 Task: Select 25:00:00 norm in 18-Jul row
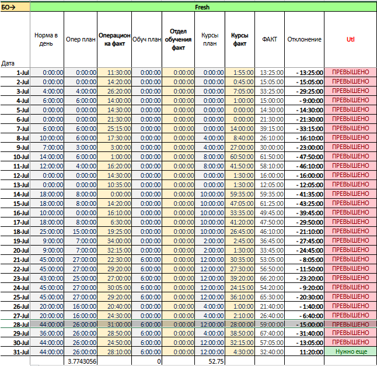point(47,232)
